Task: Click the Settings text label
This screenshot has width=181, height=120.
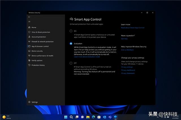Action: coord(35,102)
